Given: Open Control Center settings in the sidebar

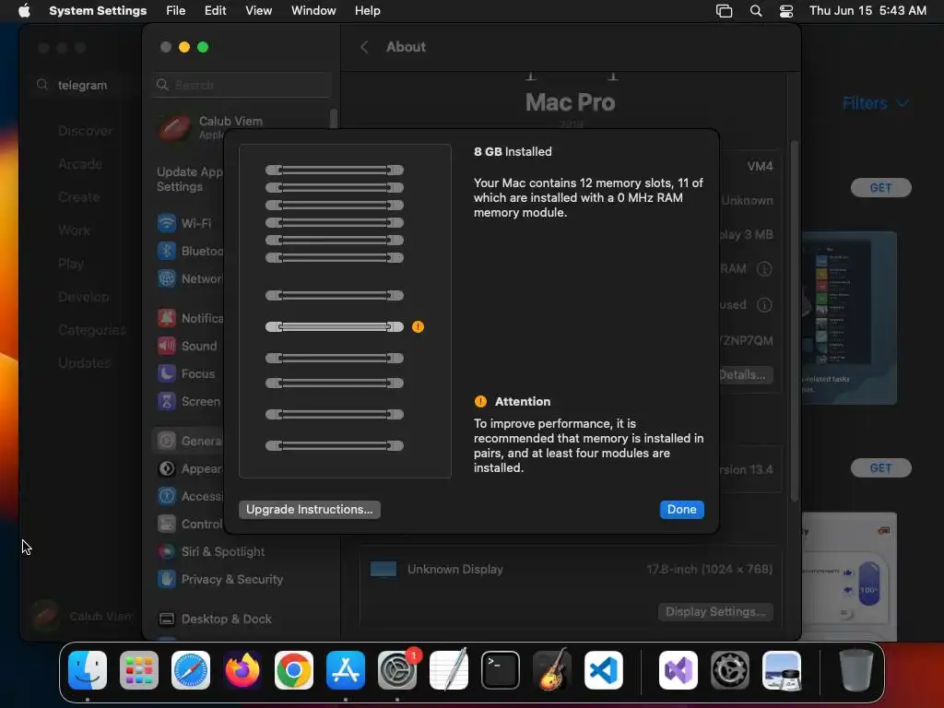Looking at the screenshot, I should click(x=190, y=525).
